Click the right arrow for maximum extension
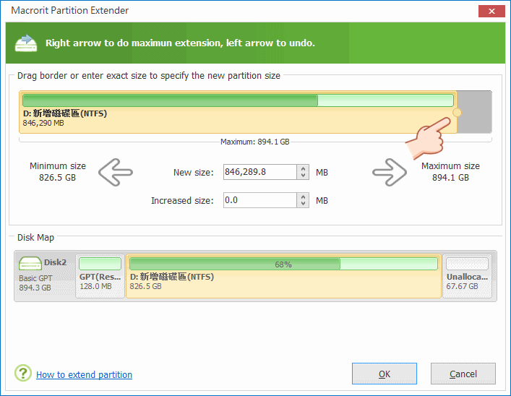The width and height of the screenshot is (511, 396). pyautogui.click(x=390, y=173)
